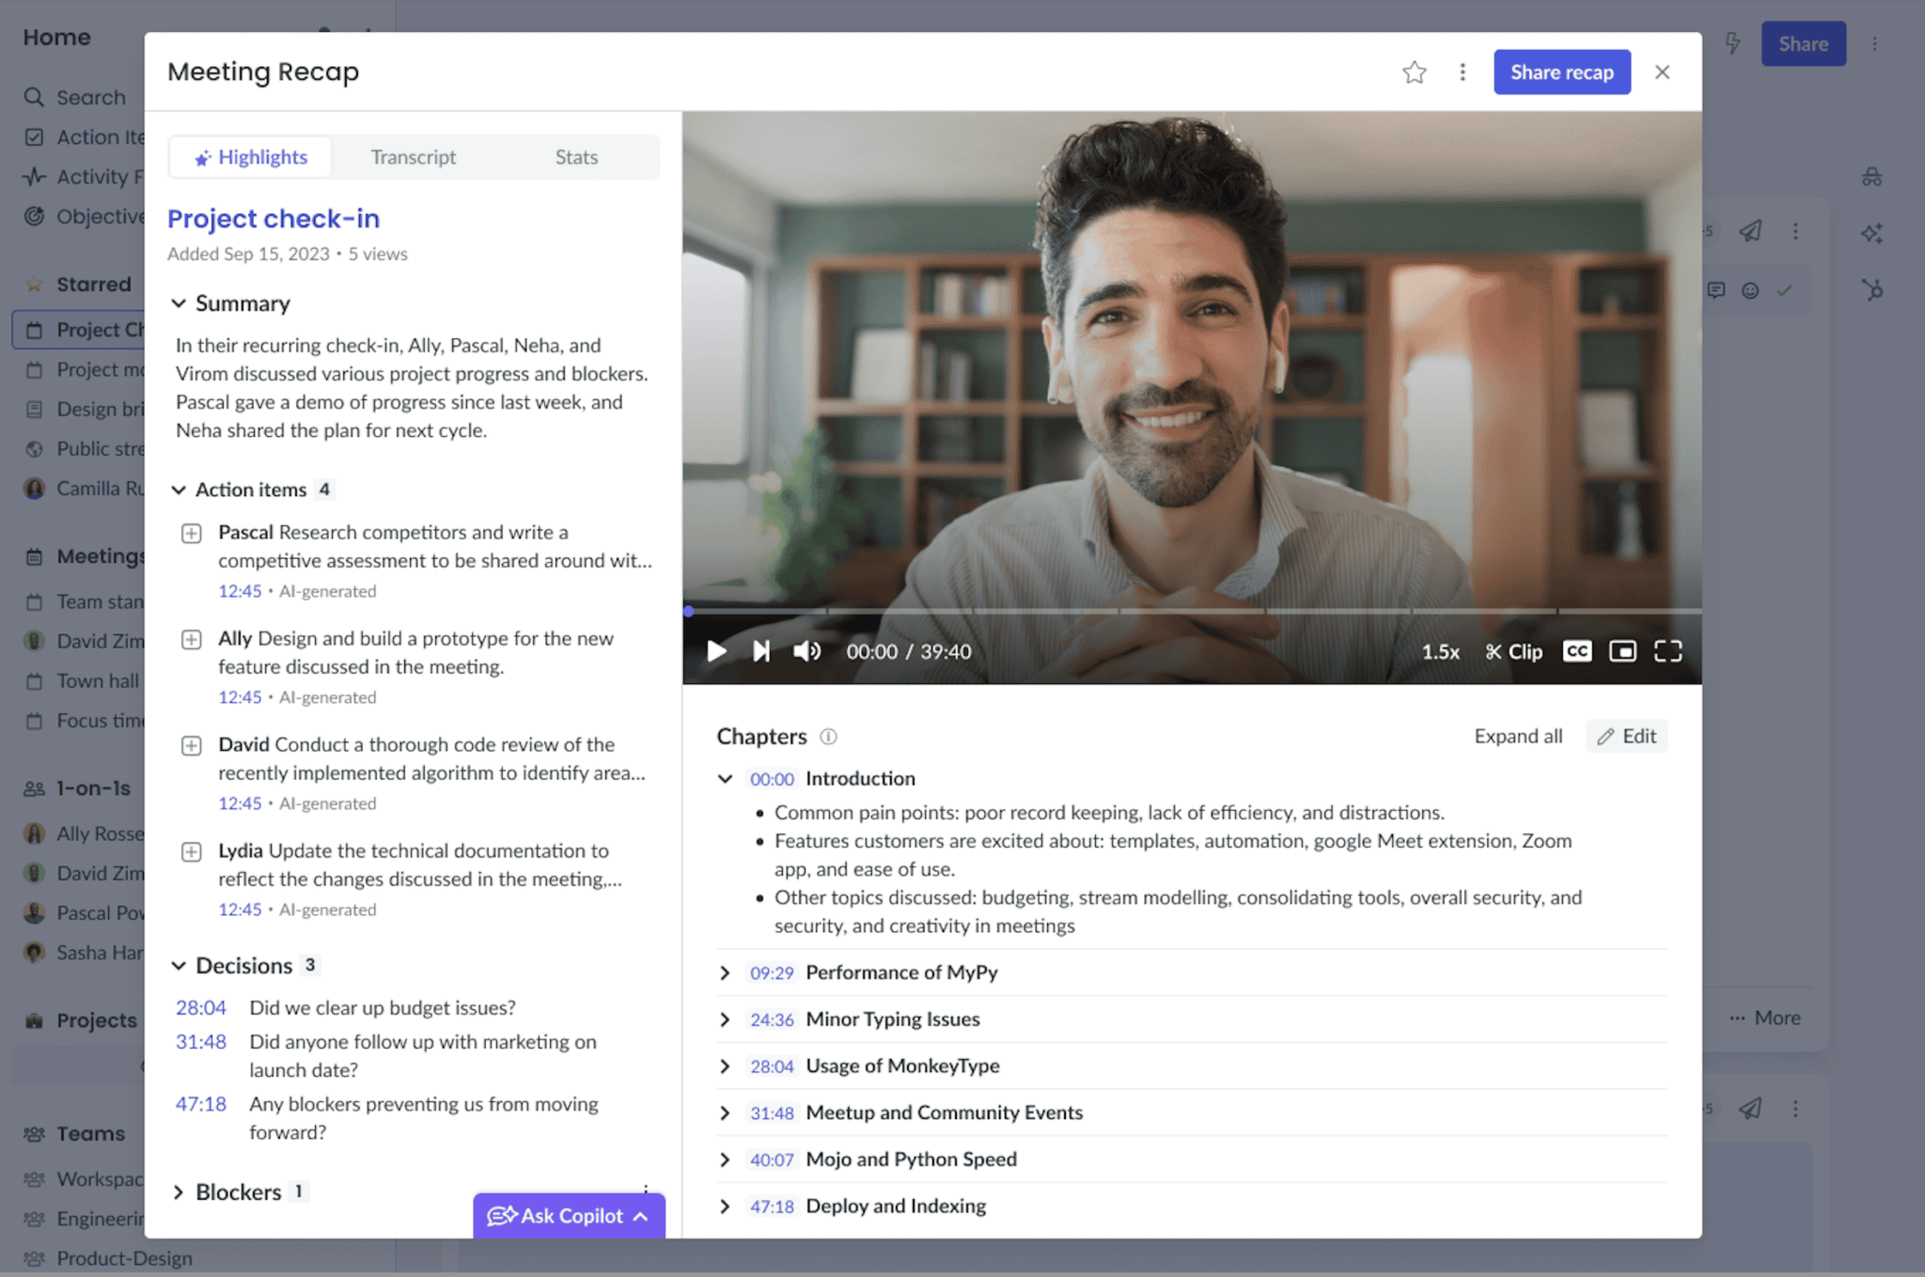Open comments icon in background page
This screenshot has width=1925, height=1277.
[1715, 290]
